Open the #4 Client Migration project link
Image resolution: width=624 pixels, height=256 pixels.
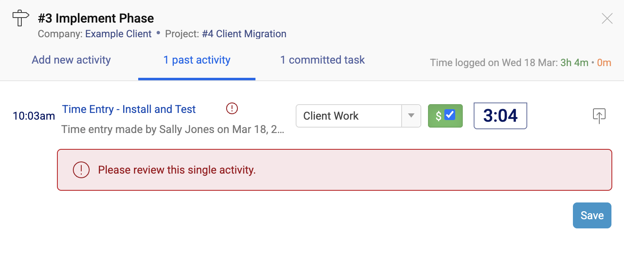244,34
